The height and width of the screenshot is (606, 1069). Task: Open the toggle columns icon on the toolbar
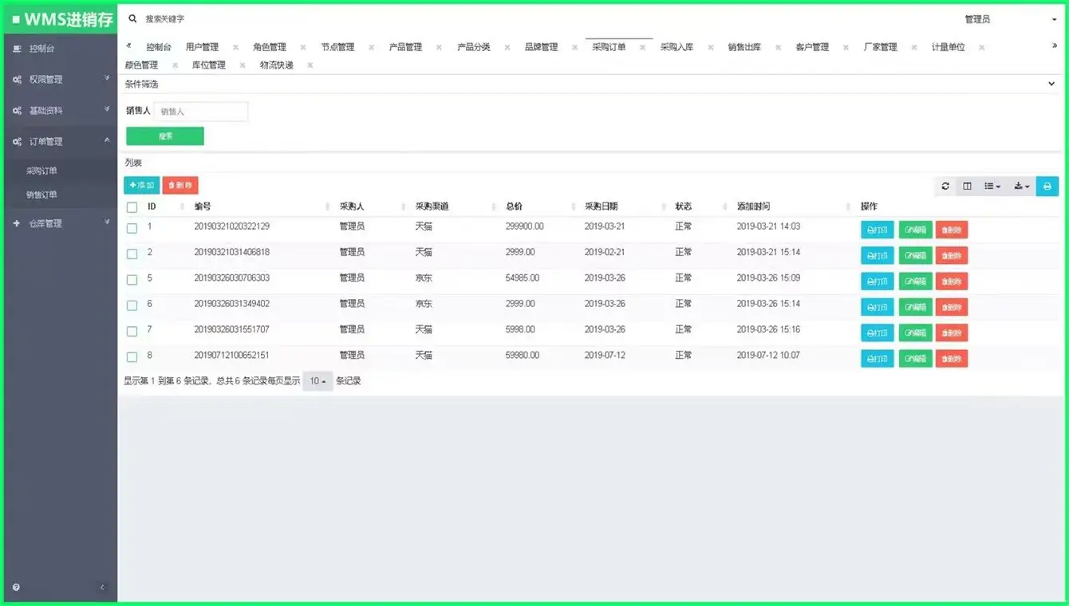(967, 186)
